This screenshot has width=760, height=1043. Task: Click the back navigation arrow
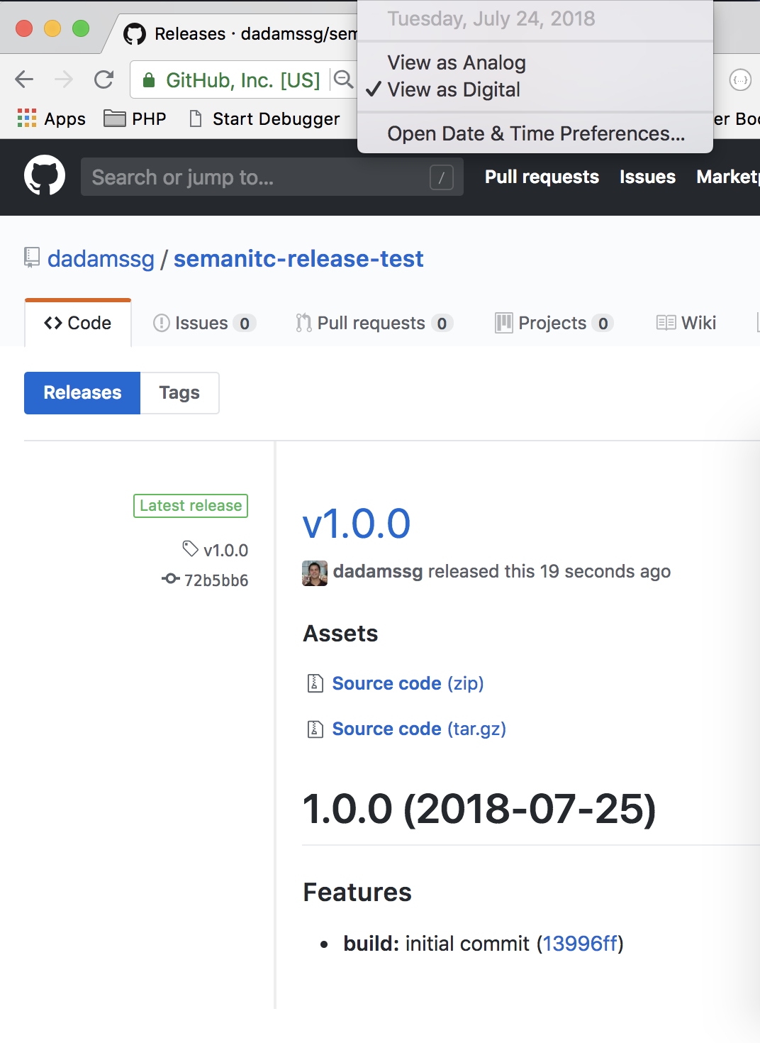click(x=23, y=79)
